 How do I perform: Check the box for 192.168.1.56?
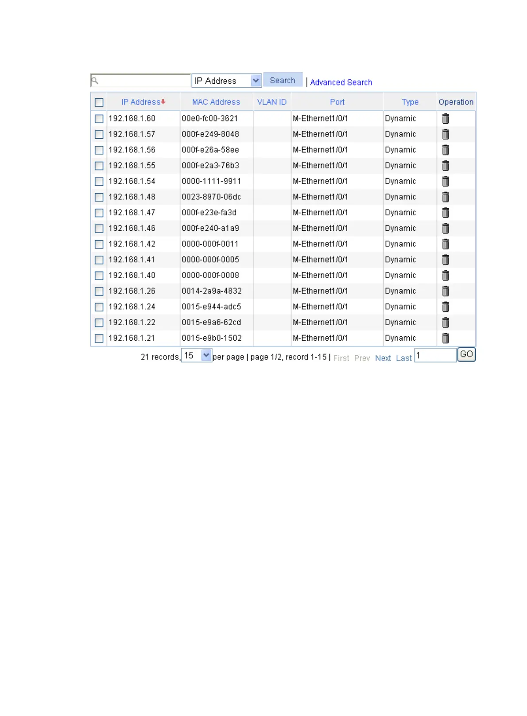click(x=99, y=150)
